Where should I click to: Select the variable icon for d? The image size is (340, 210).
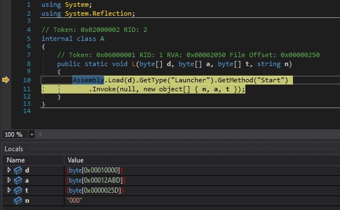coord(18,170)
